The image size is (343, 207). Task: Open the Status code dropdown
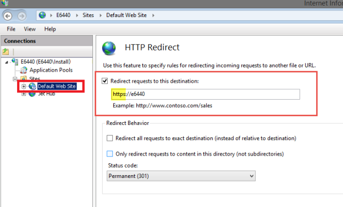click(x=181, y=176)
